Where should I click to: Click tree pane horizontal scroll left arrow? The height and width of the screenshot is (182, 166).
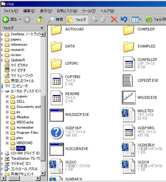(3, 178)
